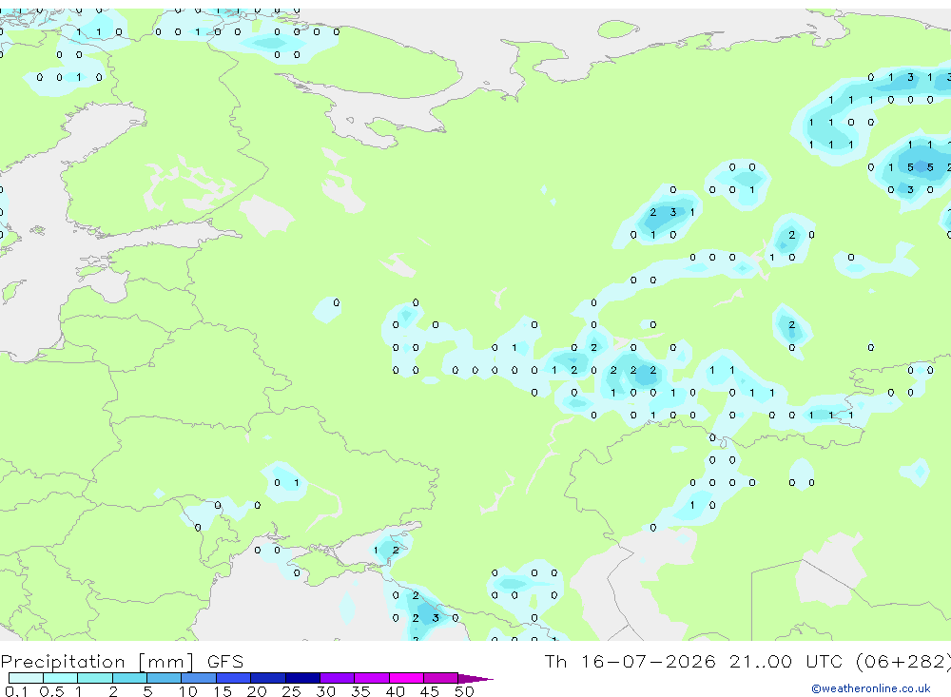Pick the 10–15 mm legend color swatch
The image size is (951, 697).
point(199,678)
